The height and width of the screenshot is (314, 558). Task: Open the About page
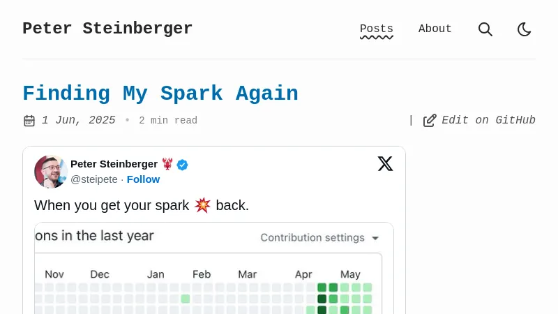435,29
